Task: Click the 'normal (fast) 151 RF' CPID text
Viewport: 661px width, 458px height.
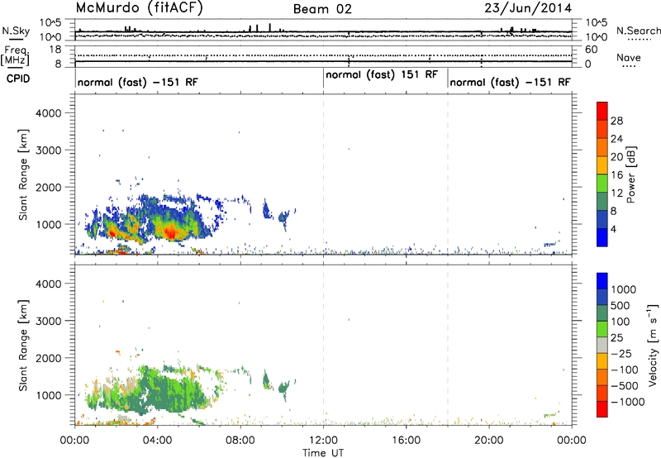Action: click(x=382, y=75)
